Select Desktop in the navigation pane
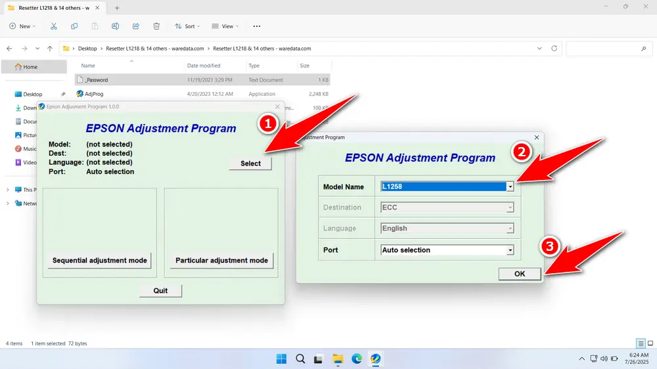Viewport: 657px width, 369px height. 33,95
